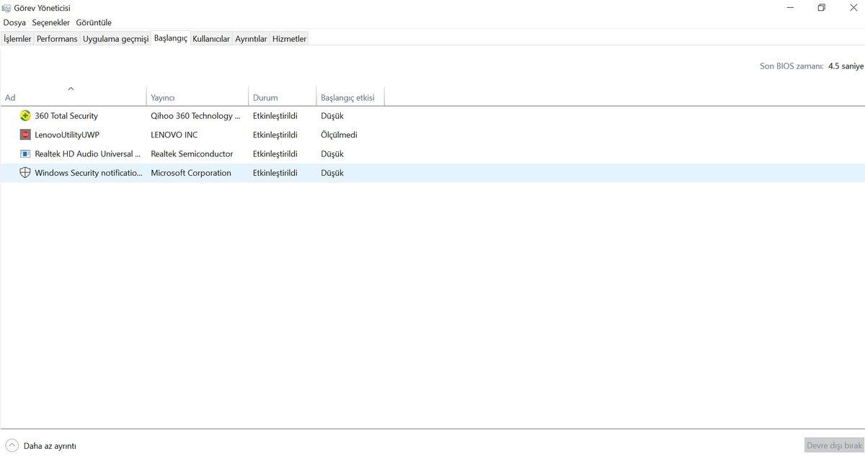Sort by Başlangıç etkisi column
Screen dimensions: 865x461
coord(349,97)
